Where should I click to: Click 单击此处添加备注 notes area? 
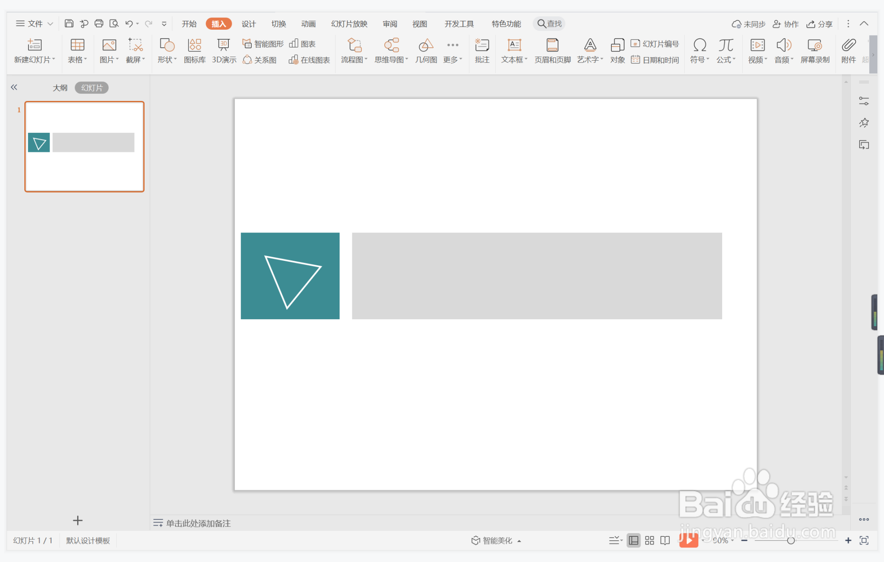(x=198, y=523)
